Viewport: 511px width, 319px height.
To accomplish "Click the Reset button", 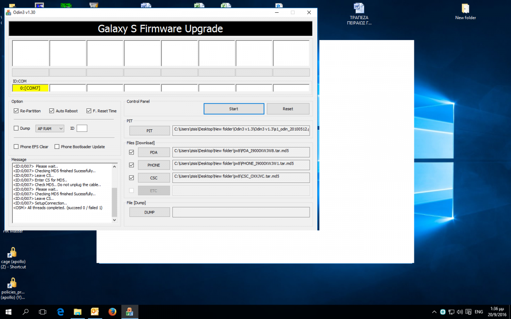I will pos(288,109).
